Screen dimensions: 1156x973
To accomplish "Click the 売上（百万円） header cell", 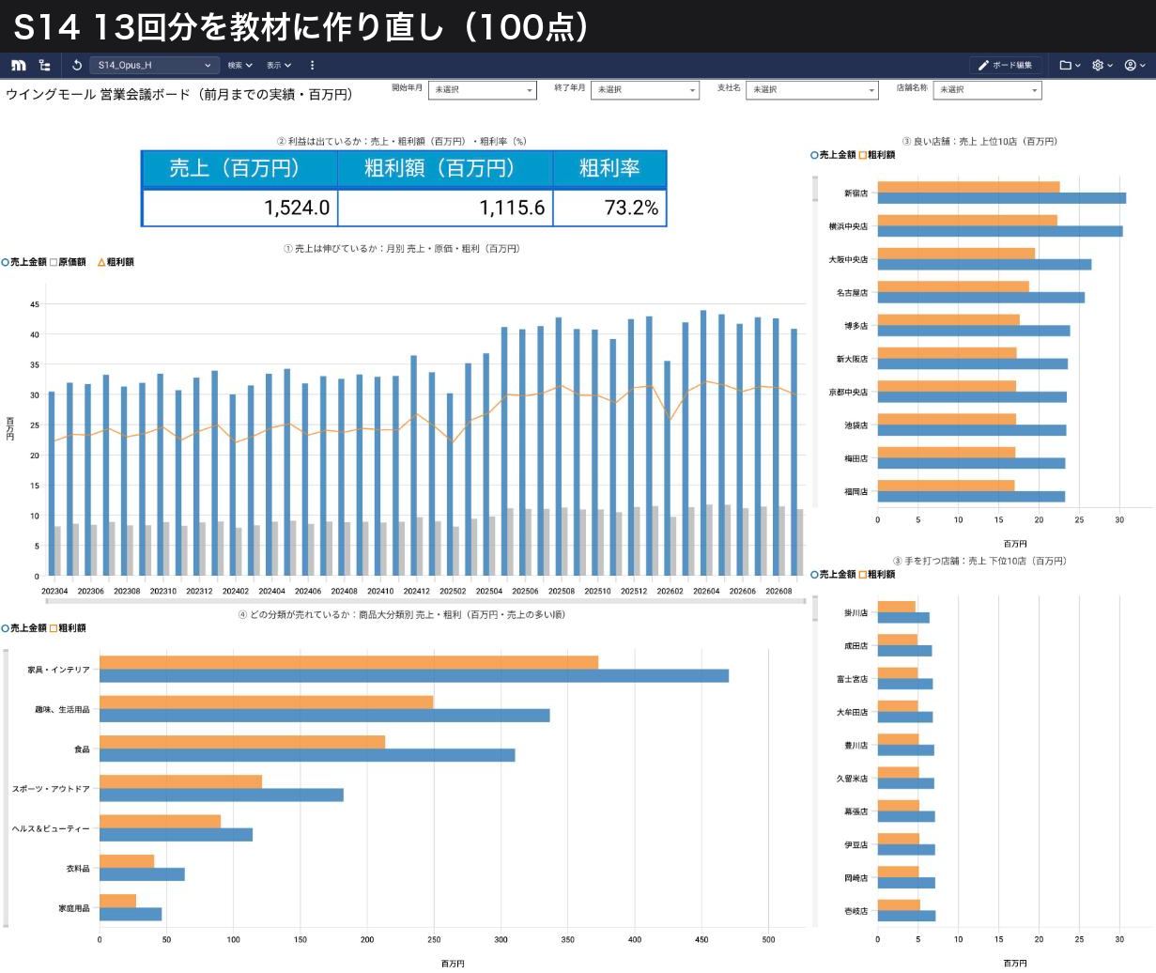I will [x=239, y=169].
